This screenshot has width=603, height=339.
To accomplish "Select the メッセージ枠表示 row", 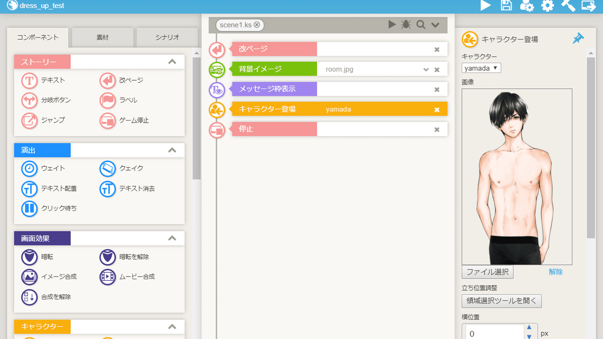I will coord(339,89).
